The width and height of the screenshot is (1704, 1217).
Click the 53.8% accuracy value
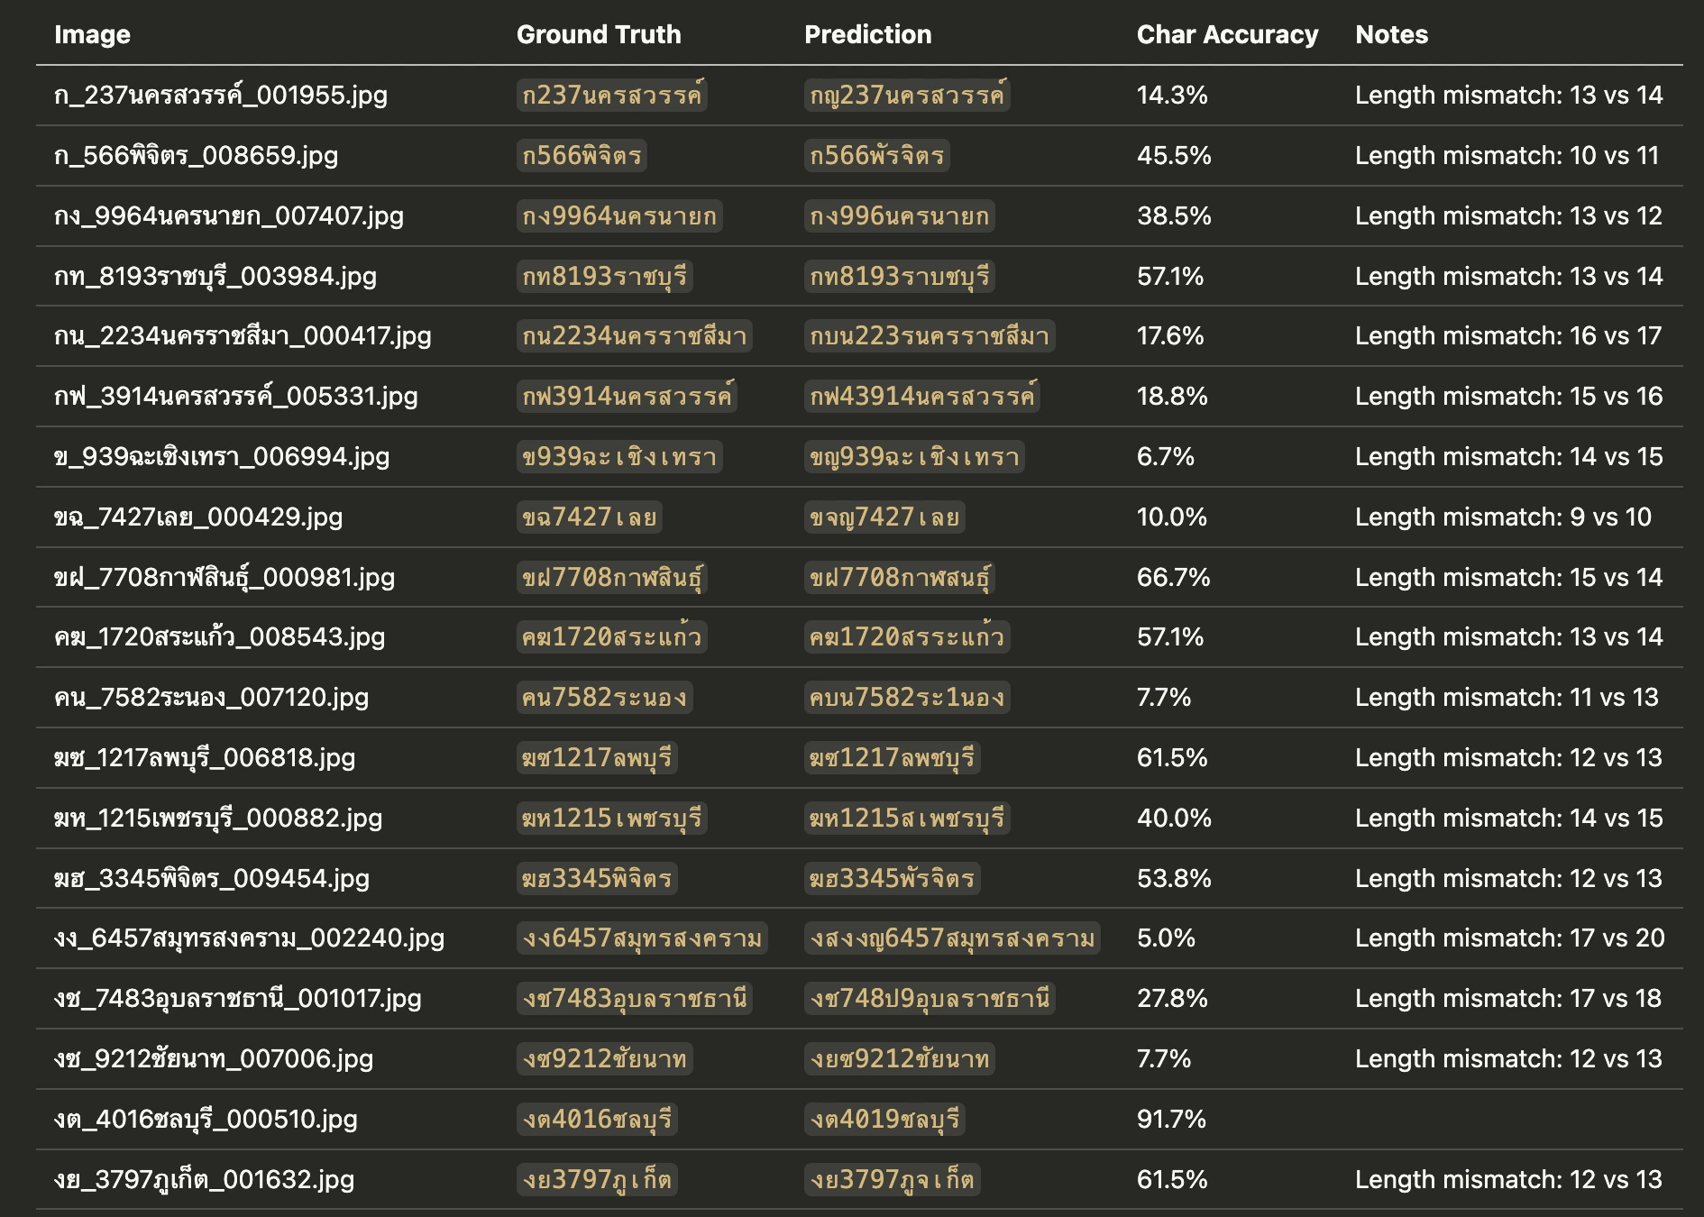pos(1174,878)
